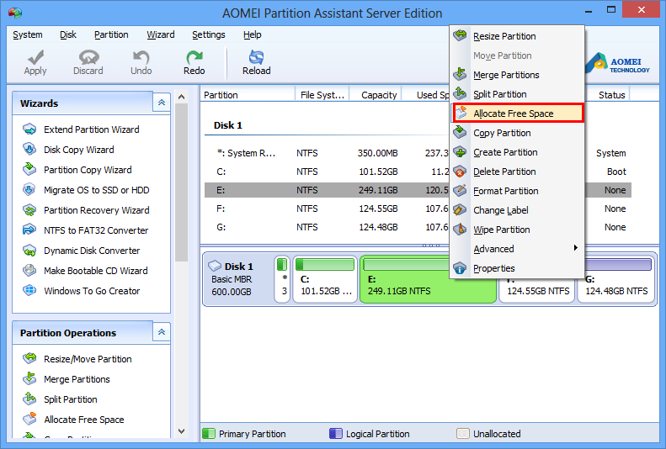Click Logical Partition blue legend swatch
The width and height of the screenshot is (666, 449).
click(x=336, y=433)
